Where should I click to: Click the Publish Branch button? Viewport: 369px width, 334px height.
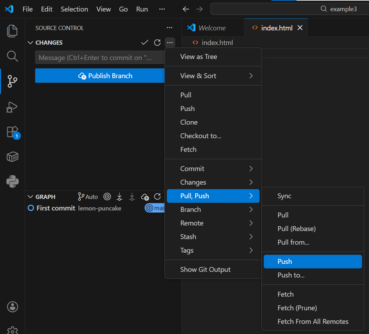(x=100, y=76)
